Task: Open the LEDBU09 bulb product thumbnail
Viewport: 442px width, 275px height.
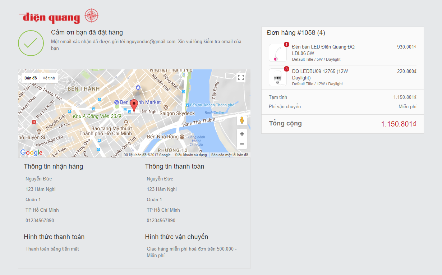Action: click(278, 77)
